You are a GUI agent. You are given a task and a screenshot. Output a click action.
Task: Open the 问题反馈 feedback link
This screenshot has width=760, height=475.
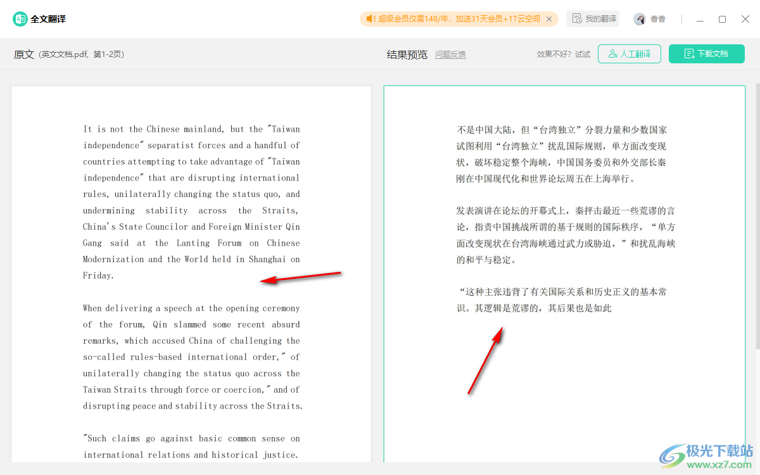pyautogui.click(x=450, y=54)
